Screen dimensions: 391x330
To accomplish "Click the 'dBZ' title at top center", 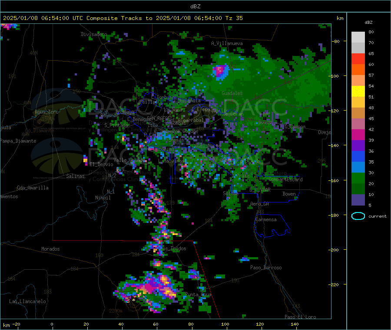I will point(195,7).
